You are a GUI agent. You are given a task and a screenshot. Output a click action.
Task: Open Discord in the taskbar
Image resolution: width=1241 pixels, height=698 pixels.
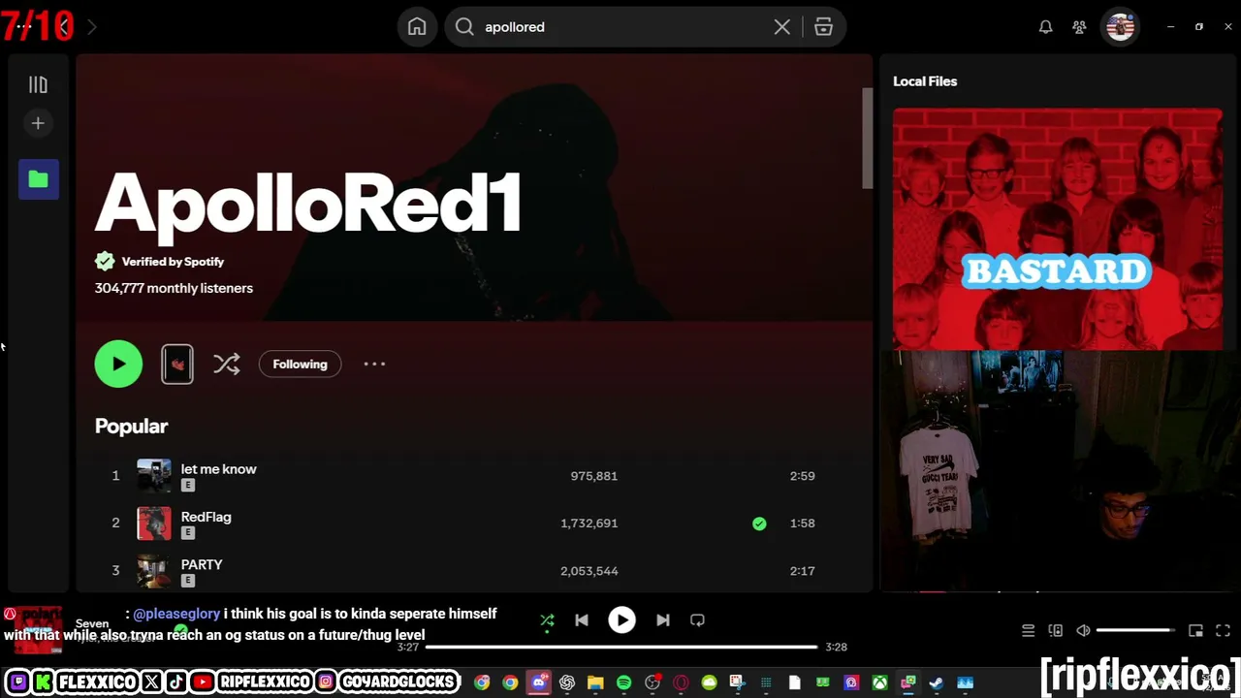pyautogui.click(x=538, y=682)
